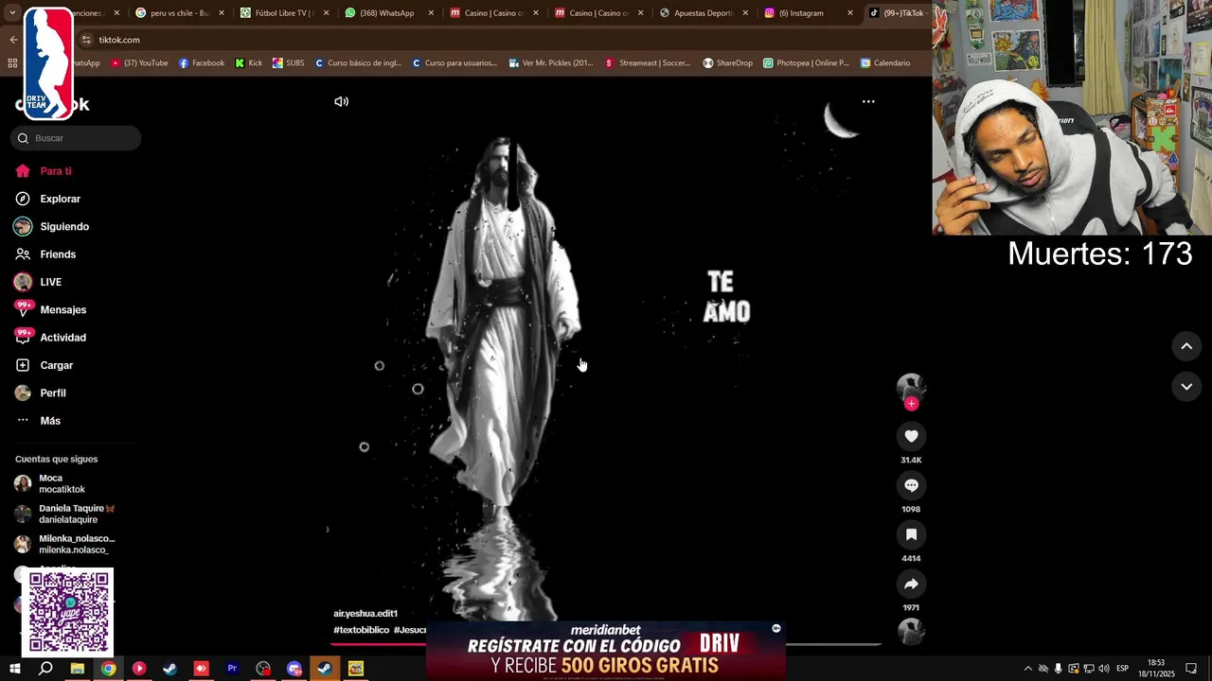Go back with browser back arrow

(13, 40)
